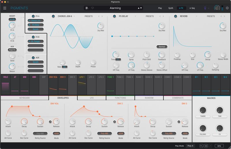Open ENV 2 Poly KBD retrig source

105,133
